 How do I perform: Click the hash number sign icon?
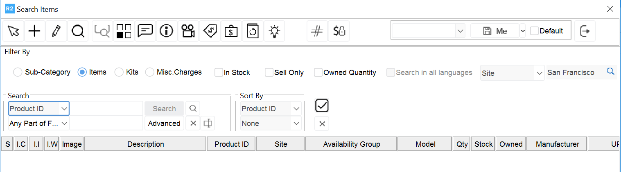click(x=317, y=31)
